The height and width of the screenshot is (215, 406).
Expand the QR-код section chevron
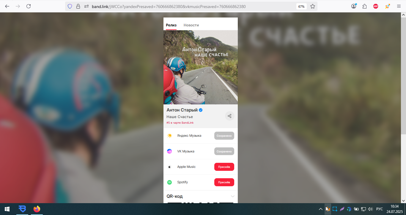[x=233, y=196]
